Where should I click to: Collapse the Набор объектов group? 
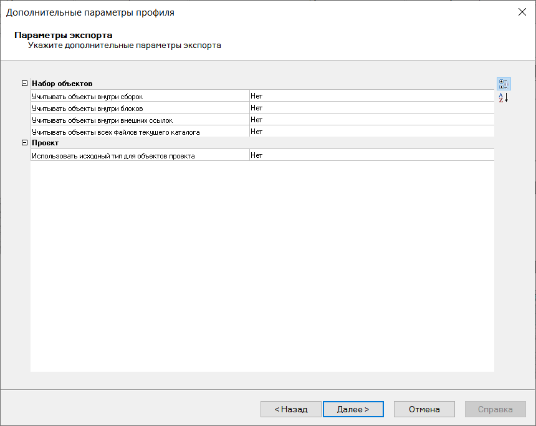tap(24, 84)
